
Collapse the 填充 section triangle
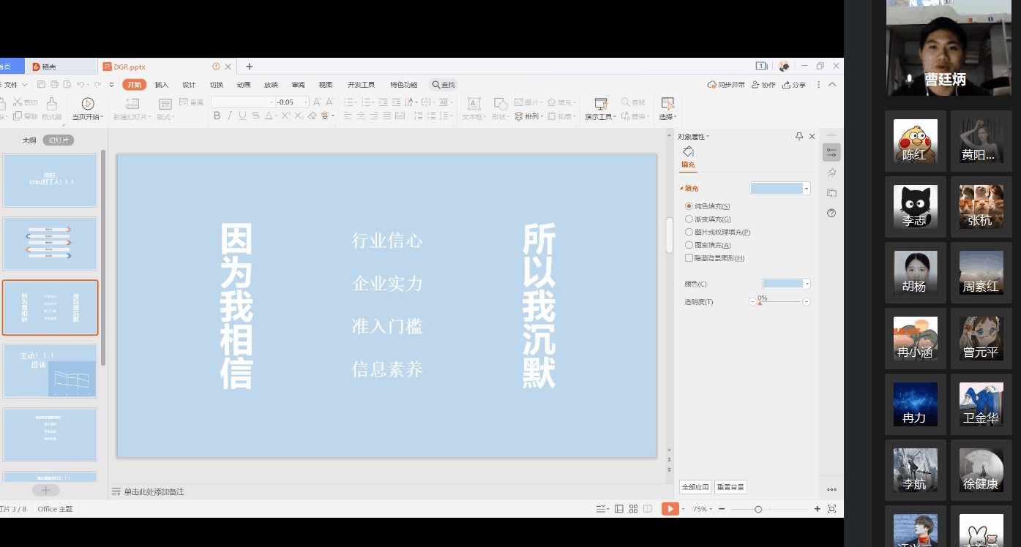coord(681,189)
